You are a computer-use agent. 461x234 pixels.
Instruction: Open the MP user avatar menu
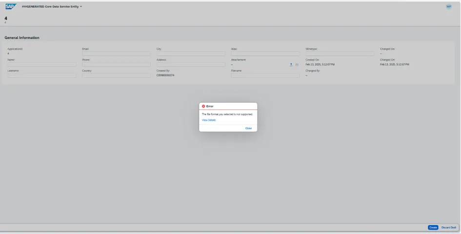tap(448, 7)
